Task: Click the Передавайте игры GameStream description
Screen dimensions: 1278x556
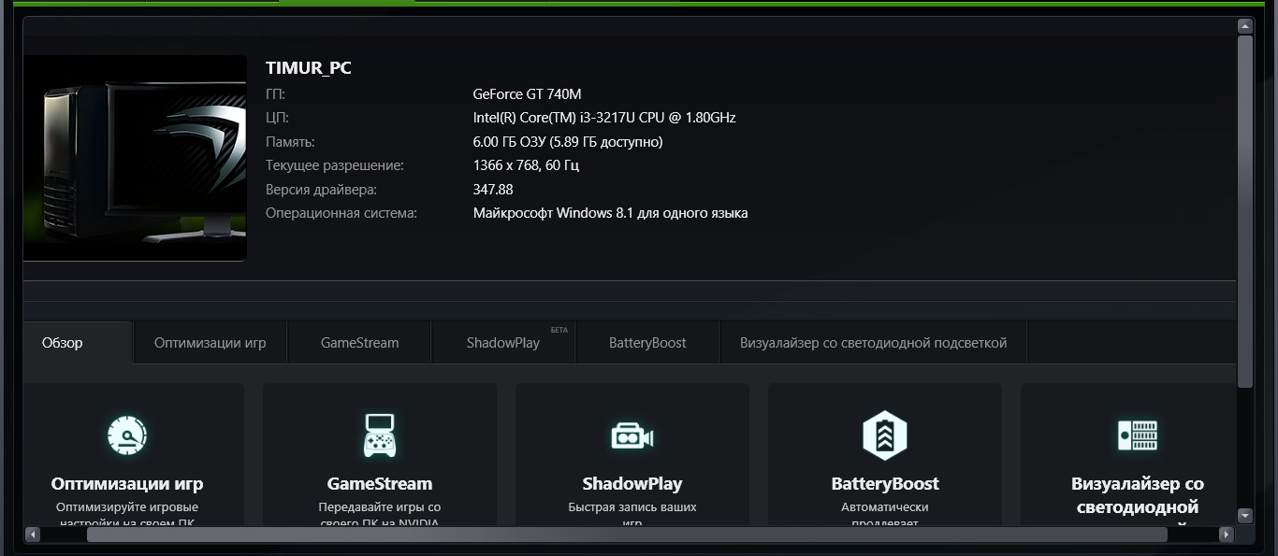Action: (x=380, y=515)
